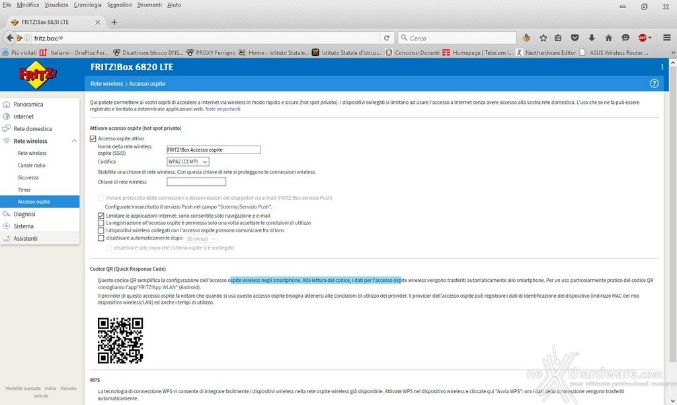Reload the page with the refresh icon
677x405 pixels.
(387, 38)
